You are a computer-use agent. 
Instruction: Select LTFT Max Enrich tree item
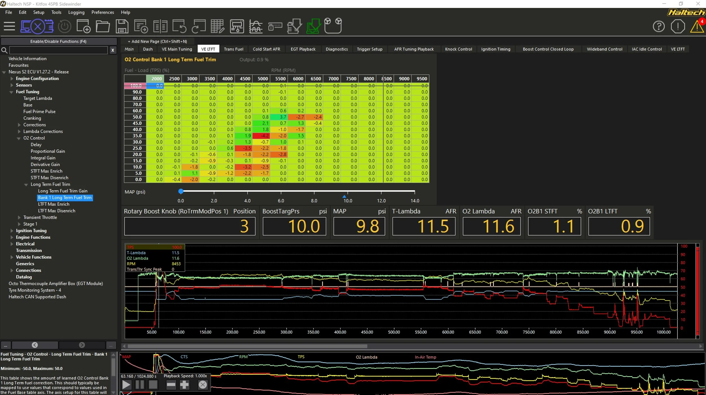point(54,204)
